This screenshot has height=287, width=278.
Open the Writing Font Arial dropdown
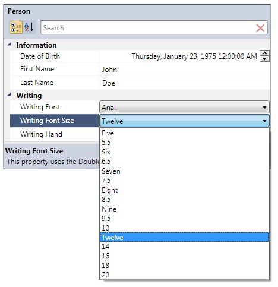(184, 107)
